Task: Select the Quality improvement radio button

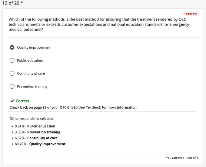Action: 12,48
